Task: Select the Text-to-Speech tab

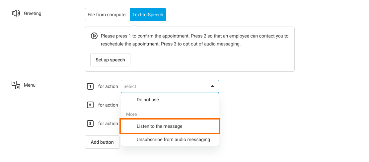Action: [x=148, y=15]
